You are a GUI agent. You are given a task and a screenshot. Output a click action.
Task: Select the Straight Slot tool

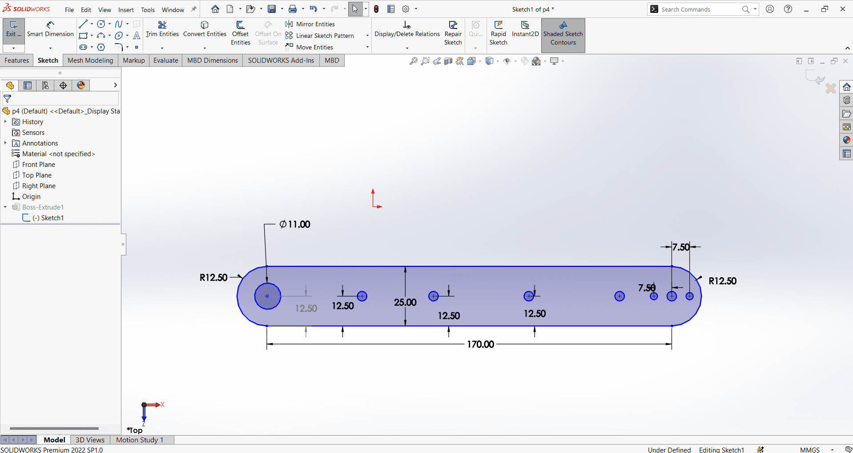click(x=83, y=47)
